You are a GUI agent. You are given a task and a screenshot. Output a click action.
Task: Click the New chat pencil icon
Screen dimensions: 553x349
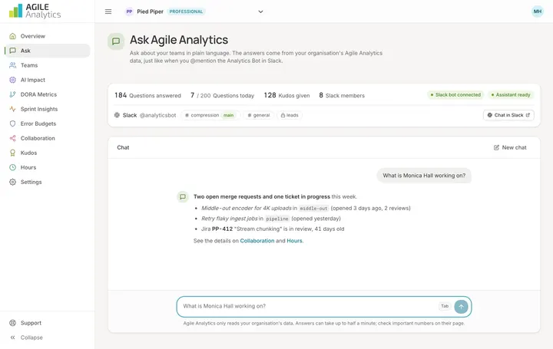[496, 147]
